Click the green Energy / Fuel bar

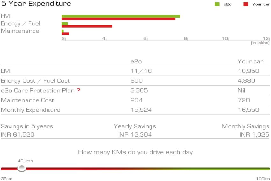click(x=64, y=24)
